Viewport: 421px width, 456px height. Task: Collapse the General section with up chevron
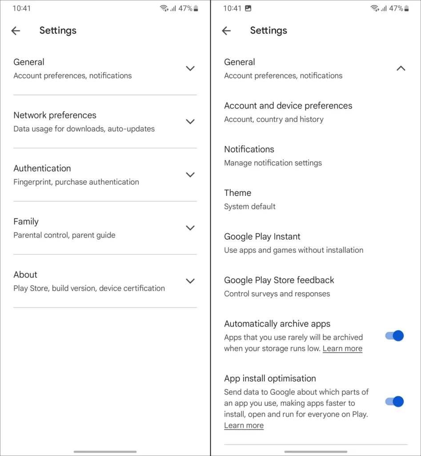pos(401,68)
